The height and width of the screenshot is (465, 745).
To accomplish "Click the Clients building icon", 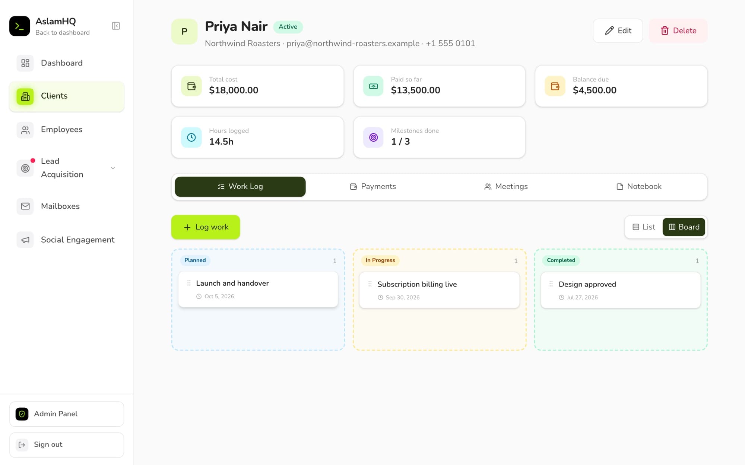I will [25, 96].
